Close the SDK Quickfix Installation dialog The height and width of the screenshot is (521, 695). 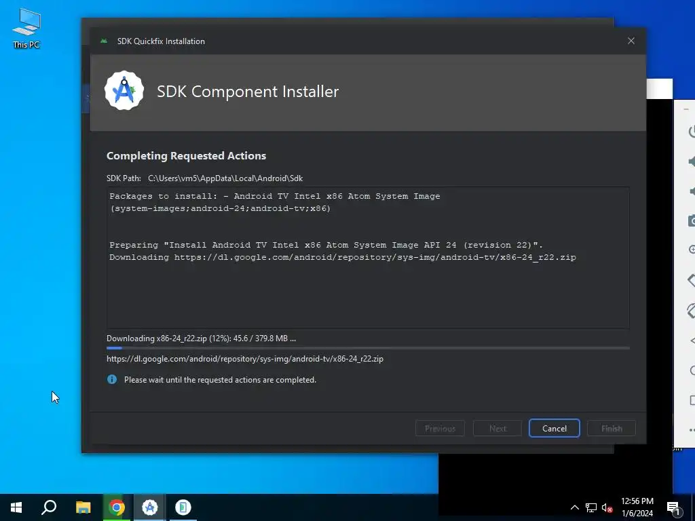pos(631,41)
